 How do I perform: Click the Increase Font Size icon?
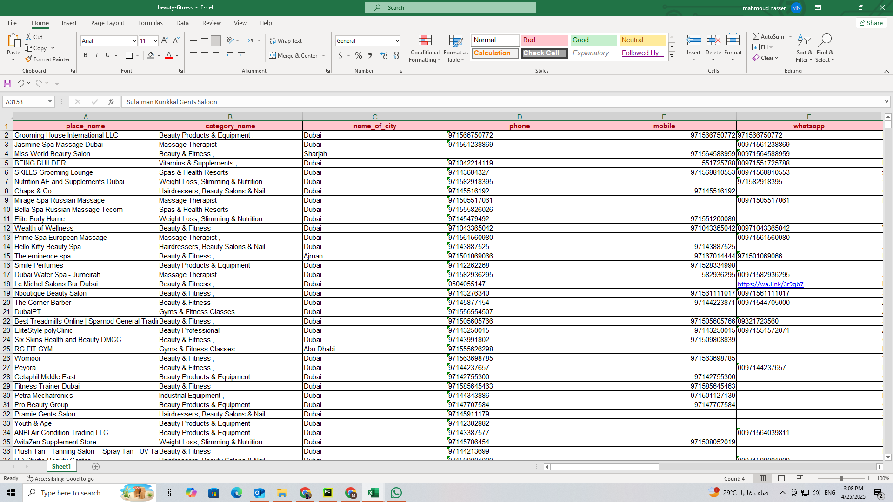[x=165, y=40]
